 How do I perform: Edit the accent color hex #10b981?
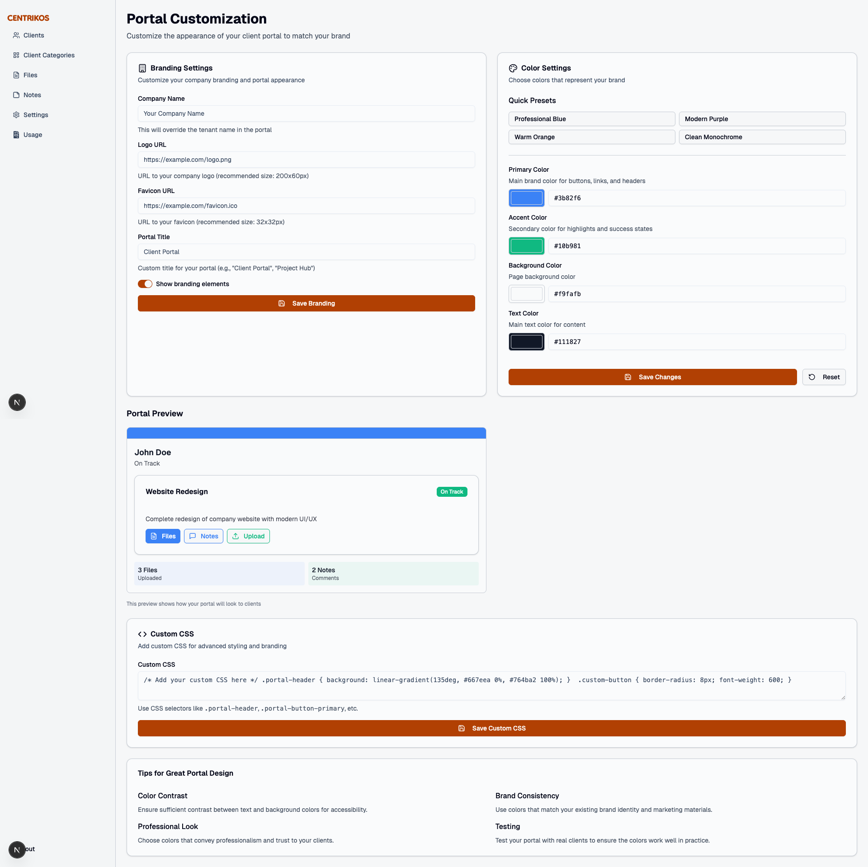point(697,246)
